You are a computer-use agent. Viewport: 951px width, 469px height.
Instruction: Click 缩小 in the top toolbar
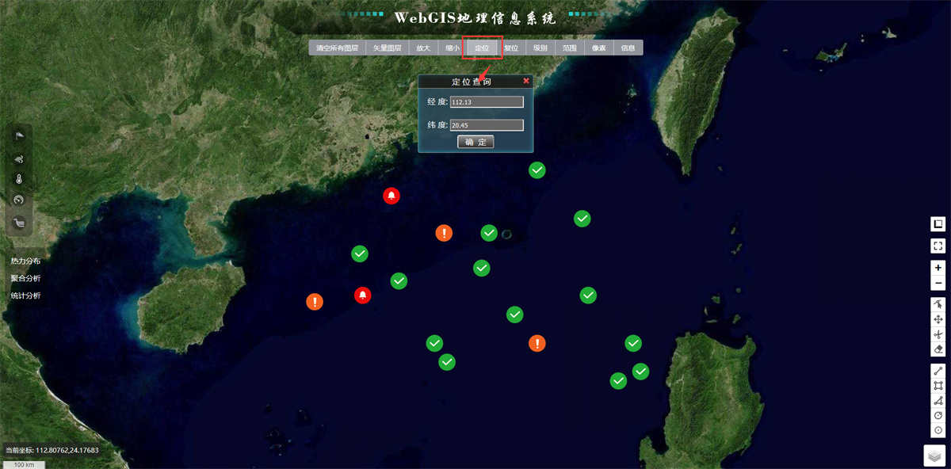(x=453, y=48)
